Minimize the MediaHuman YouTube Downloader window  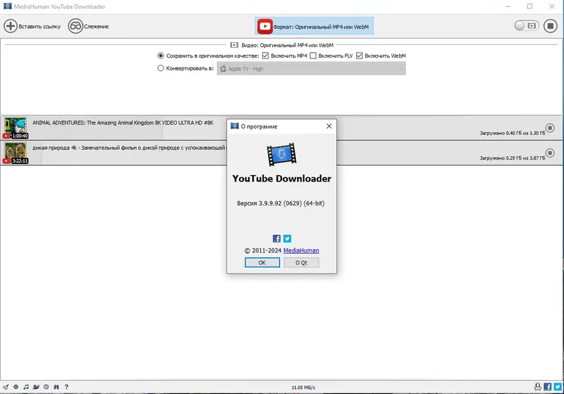pyautogui.click(x=508, y=6)
